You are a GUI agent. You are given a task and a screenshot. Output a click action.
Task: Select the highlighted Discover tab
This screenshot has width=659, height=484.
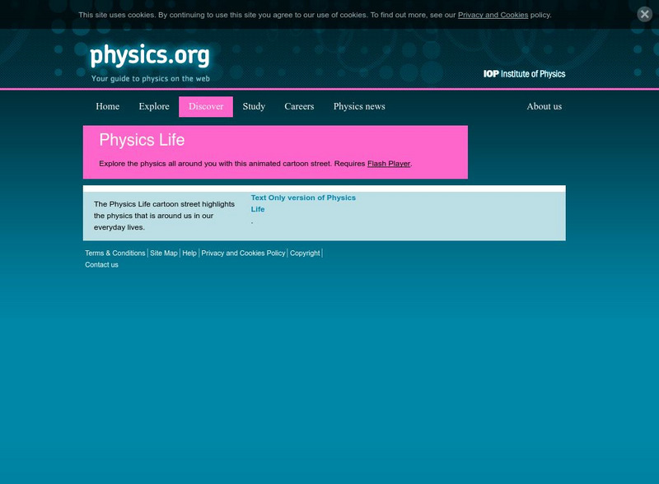tap(205, 106)
